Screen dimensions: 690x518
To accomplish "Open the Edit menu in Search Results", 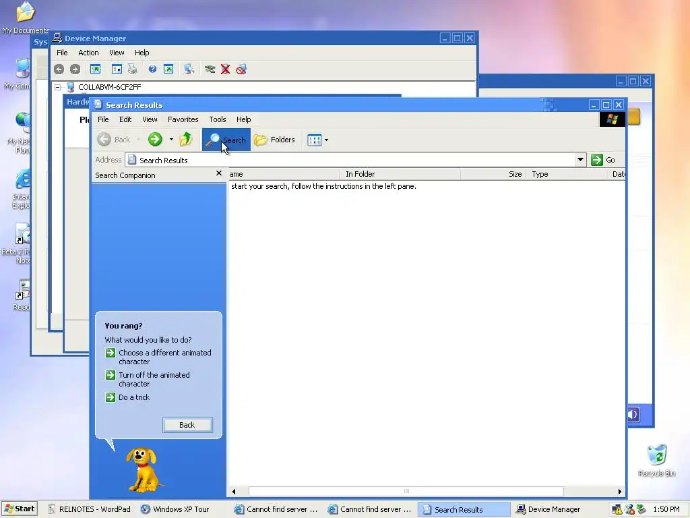I will [125, 119].
